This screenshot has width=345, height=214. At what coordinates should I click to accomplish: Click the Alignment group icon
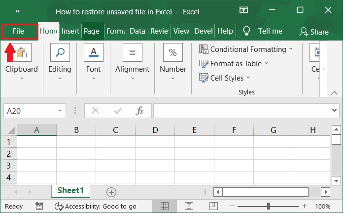click(x=132, y=52)
